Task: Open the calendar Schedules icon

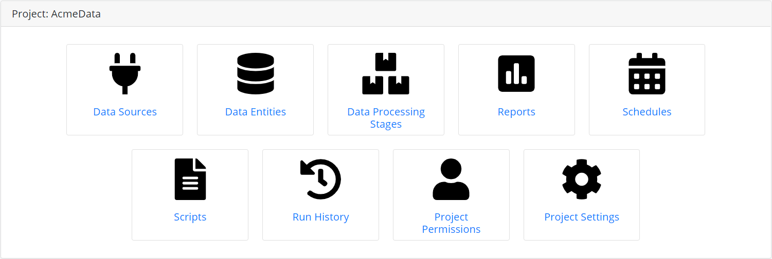Action: tap(647, 74)
